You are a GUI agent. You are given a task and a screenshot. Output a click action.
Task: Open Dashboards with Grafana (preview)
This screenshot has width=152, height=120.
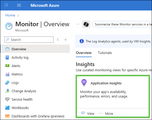(38, 116)
